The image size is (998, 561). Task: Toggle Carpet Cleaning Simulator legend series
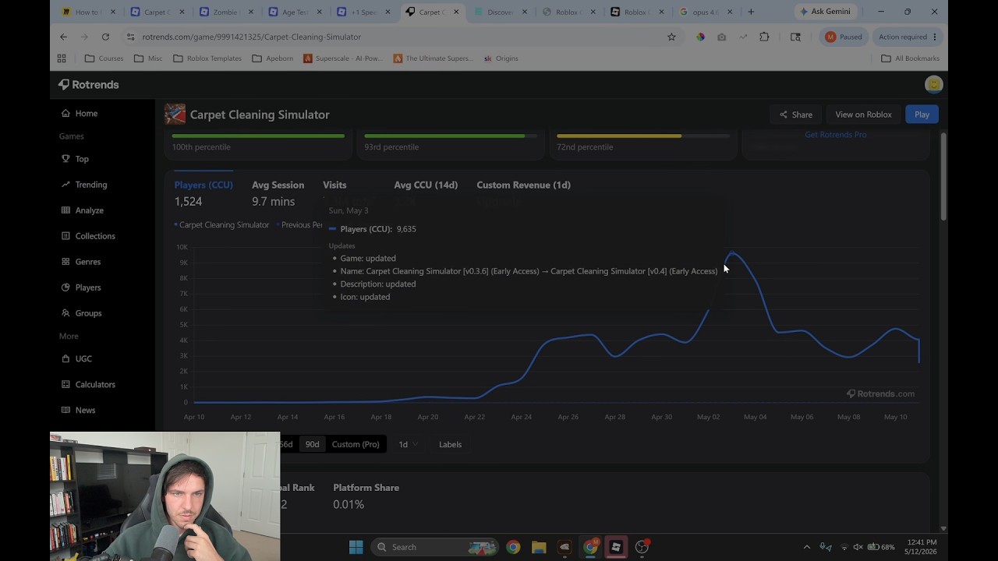221,225
